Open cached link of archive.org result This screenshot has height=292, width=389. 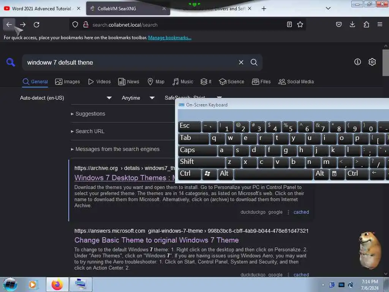(301, 212)
